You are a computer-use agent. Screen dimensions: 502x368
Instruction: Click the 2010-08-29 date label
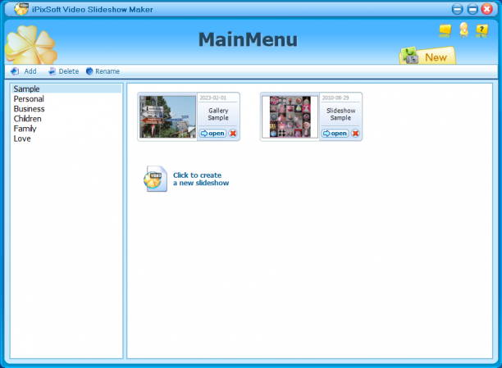click(x=335, y=98)
